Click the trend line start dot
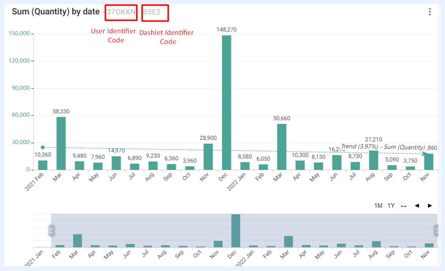The image size is (445, 271). (42, 147)
